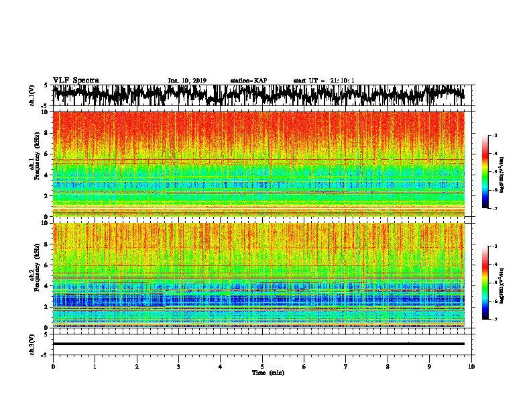The width and height of the screenshot is (531, 411).
Task: Click time axis tick label '0'
Action: 53,367
